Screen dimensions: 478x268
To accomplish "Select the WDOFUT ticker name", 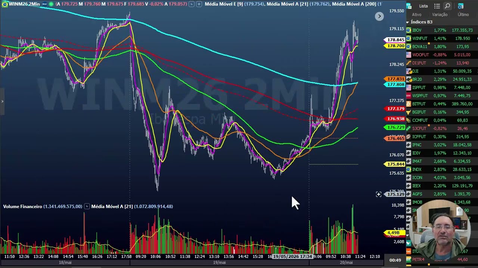I will 420,55.
